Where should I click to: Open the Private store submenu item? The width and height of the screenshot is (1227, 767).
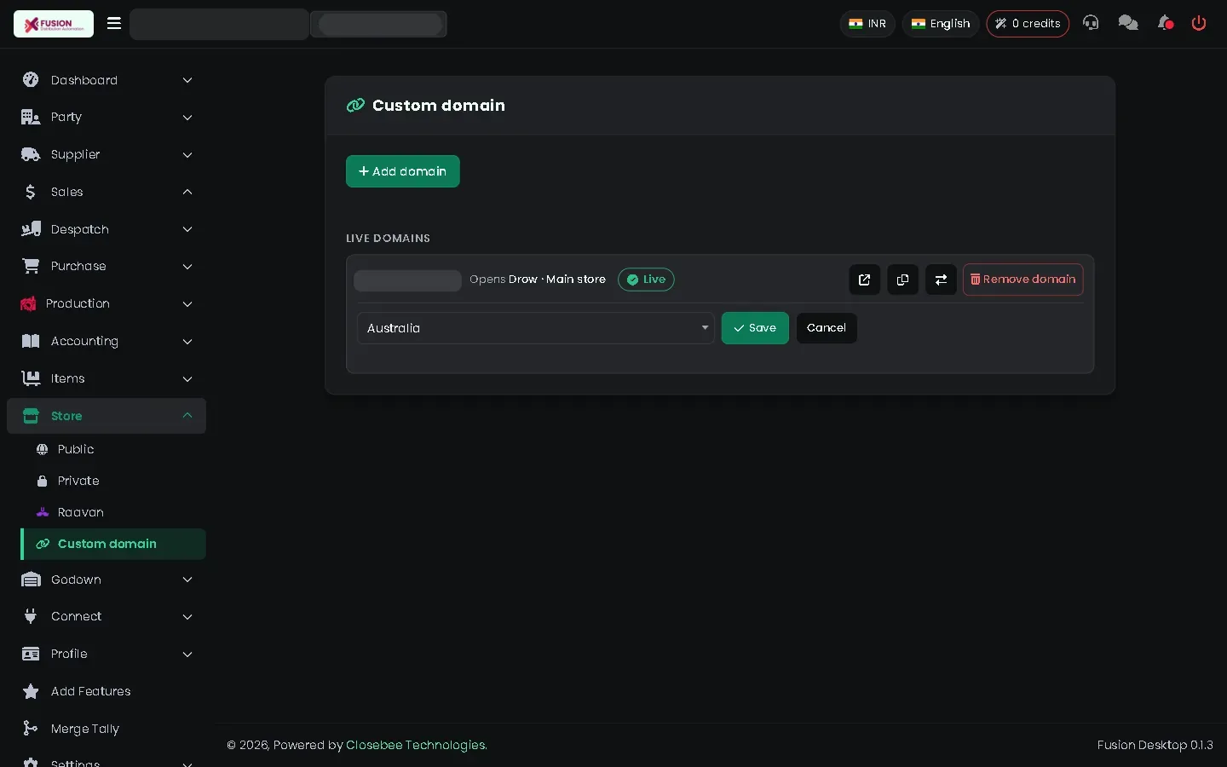pyautogui.click(x=113, y=481)
